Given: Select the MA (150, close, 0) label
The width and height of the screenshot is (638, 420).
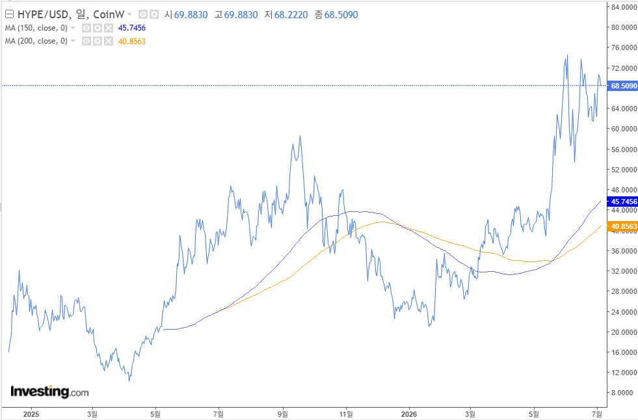Looking at the screenshot, I should coord(36,28).
